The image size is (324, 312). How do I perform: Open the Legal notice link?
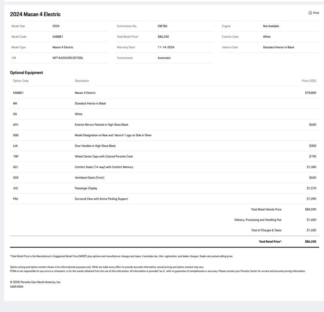coord(17,286)
